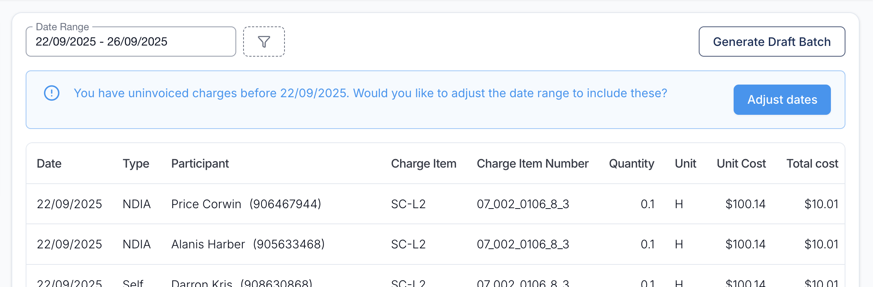Select the Alanis Harber participant row
This screenshot has height=287, width=873.
point(208,245)
